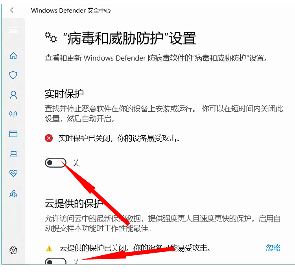This screenshot has width=295, height=275.
Task: Click the Windows Defender 安全中心 title text
Action: [71, 11]
